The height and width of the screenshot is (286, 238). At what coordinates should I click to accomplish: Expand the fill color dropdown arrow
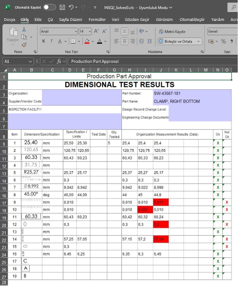click(93, 41)
